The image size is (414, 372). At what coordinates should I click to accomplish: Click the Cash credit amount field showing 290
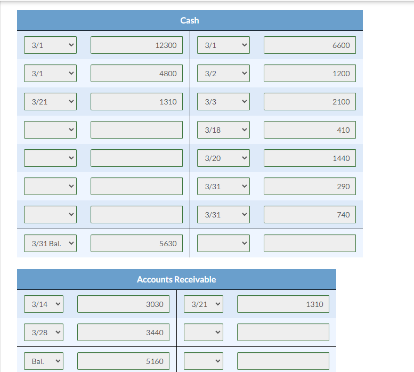(310, 187)
